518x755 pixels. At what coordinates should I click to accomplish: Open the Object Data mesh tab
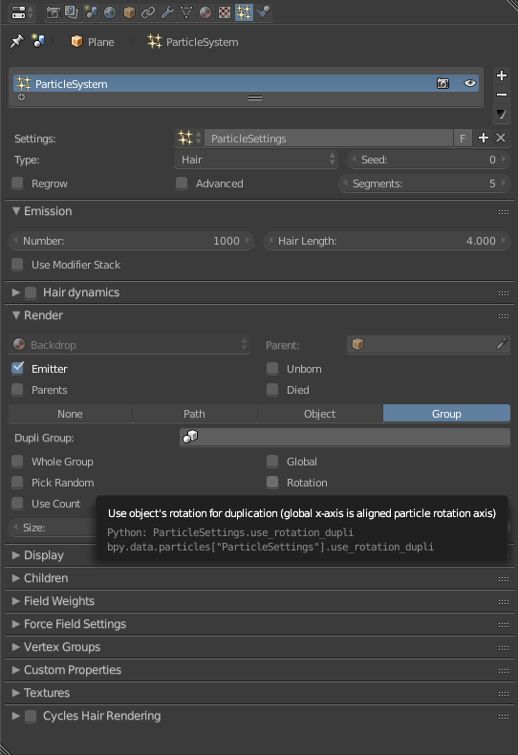pyautogui.click(x=186, y=12)
